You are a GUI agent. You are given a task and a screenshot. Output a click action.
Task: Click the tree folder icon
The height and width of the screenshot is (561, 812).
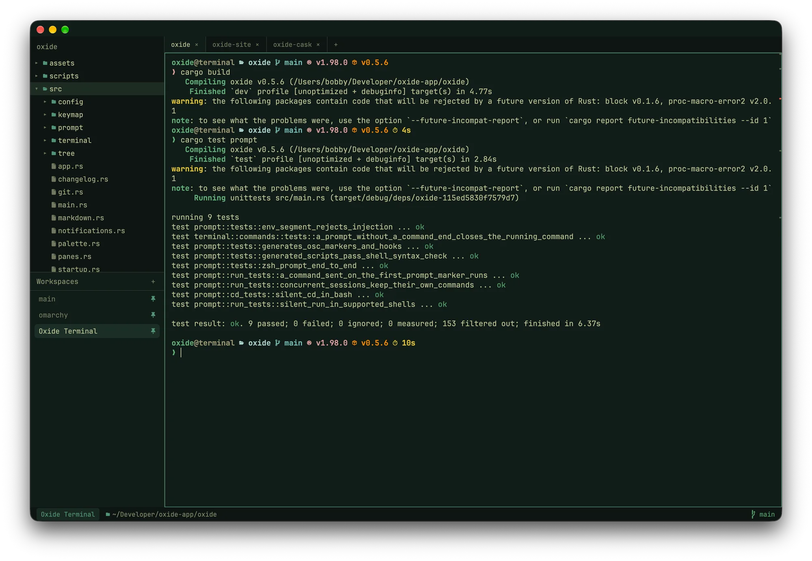point(54,153)
